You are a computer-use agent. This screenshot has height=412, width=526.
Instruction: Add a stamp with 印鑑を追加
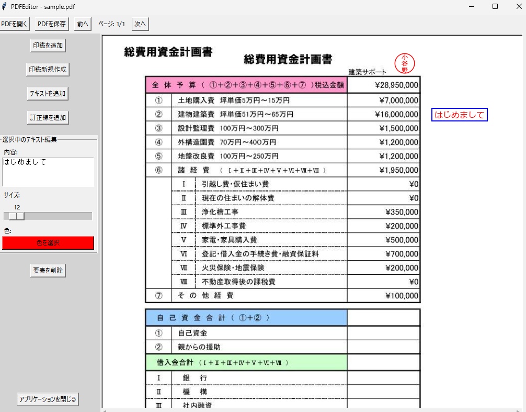(x=48, y=45)
